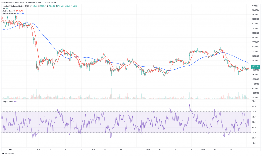This screenshot has height=156, width=262.
Task: Click the RSI value 62.87
Action: point(16,102)
